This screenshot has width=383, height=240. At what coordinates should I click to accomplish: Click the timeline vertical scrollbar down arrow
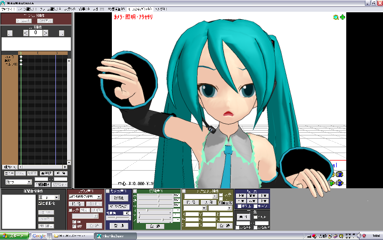(69, 163)
